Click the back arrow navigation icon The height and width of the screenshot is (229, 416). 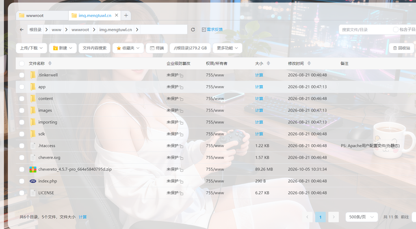tap(22, 30)
